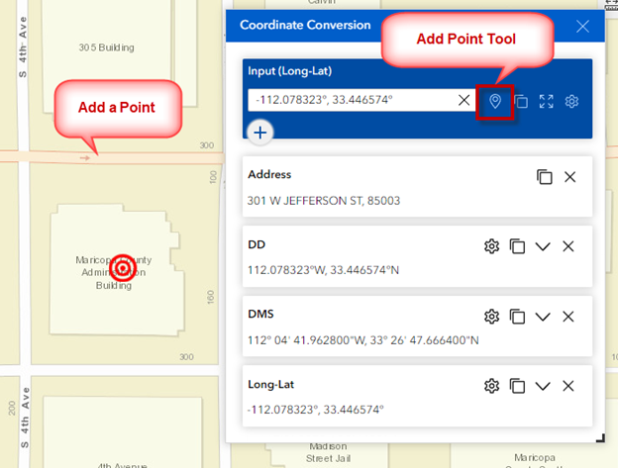Clear the Long-Lat input text
The width and height of the screenshot is (618, 468).
[463, 100]
